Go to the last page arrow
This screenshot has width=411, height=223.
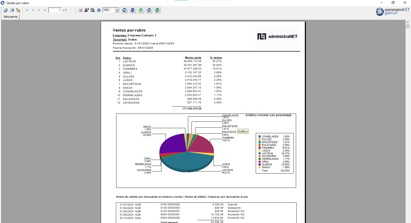(x=45, y=10)
